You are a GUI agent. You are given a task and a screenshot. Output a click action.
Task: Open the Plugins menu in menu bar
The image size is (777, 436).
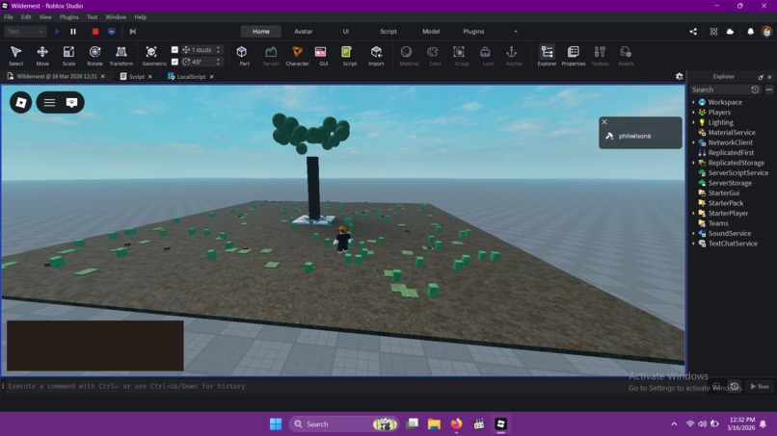[68, 16]
